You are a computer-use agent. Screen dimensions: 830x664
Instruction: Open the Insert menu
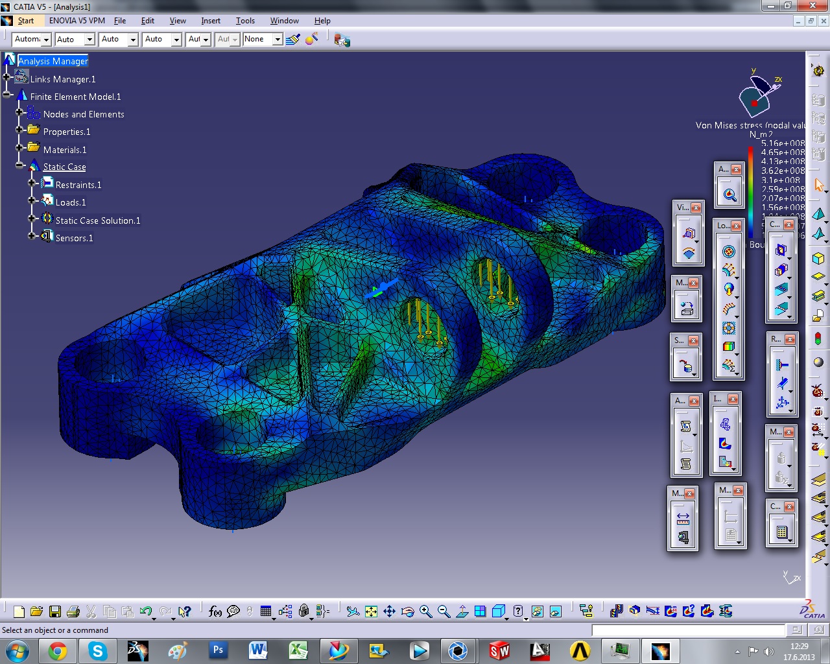(x=211, y=21)
